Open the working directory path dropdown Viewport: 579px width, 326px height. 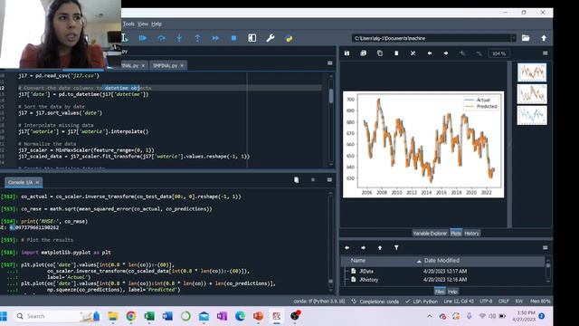point(513,38)
